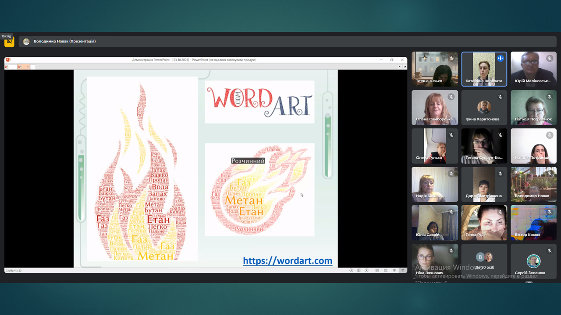
Task: Click the muted mic icon on Володимир Новак's tile
Action: click(x=549, y=174)
